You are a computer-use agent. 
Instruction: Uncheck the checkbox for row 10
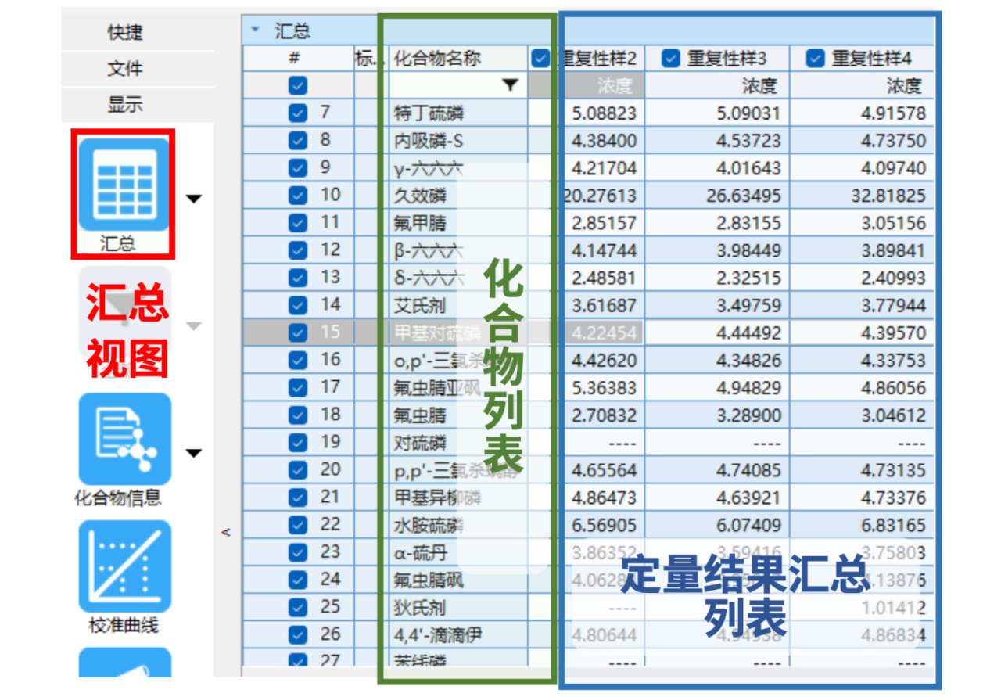[298, 196]
